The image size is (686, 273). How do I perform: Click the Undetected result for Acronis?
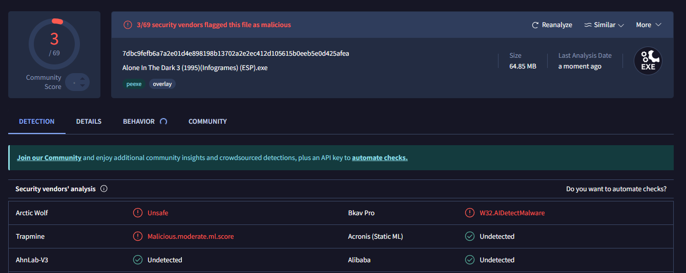tap(497, 236)
